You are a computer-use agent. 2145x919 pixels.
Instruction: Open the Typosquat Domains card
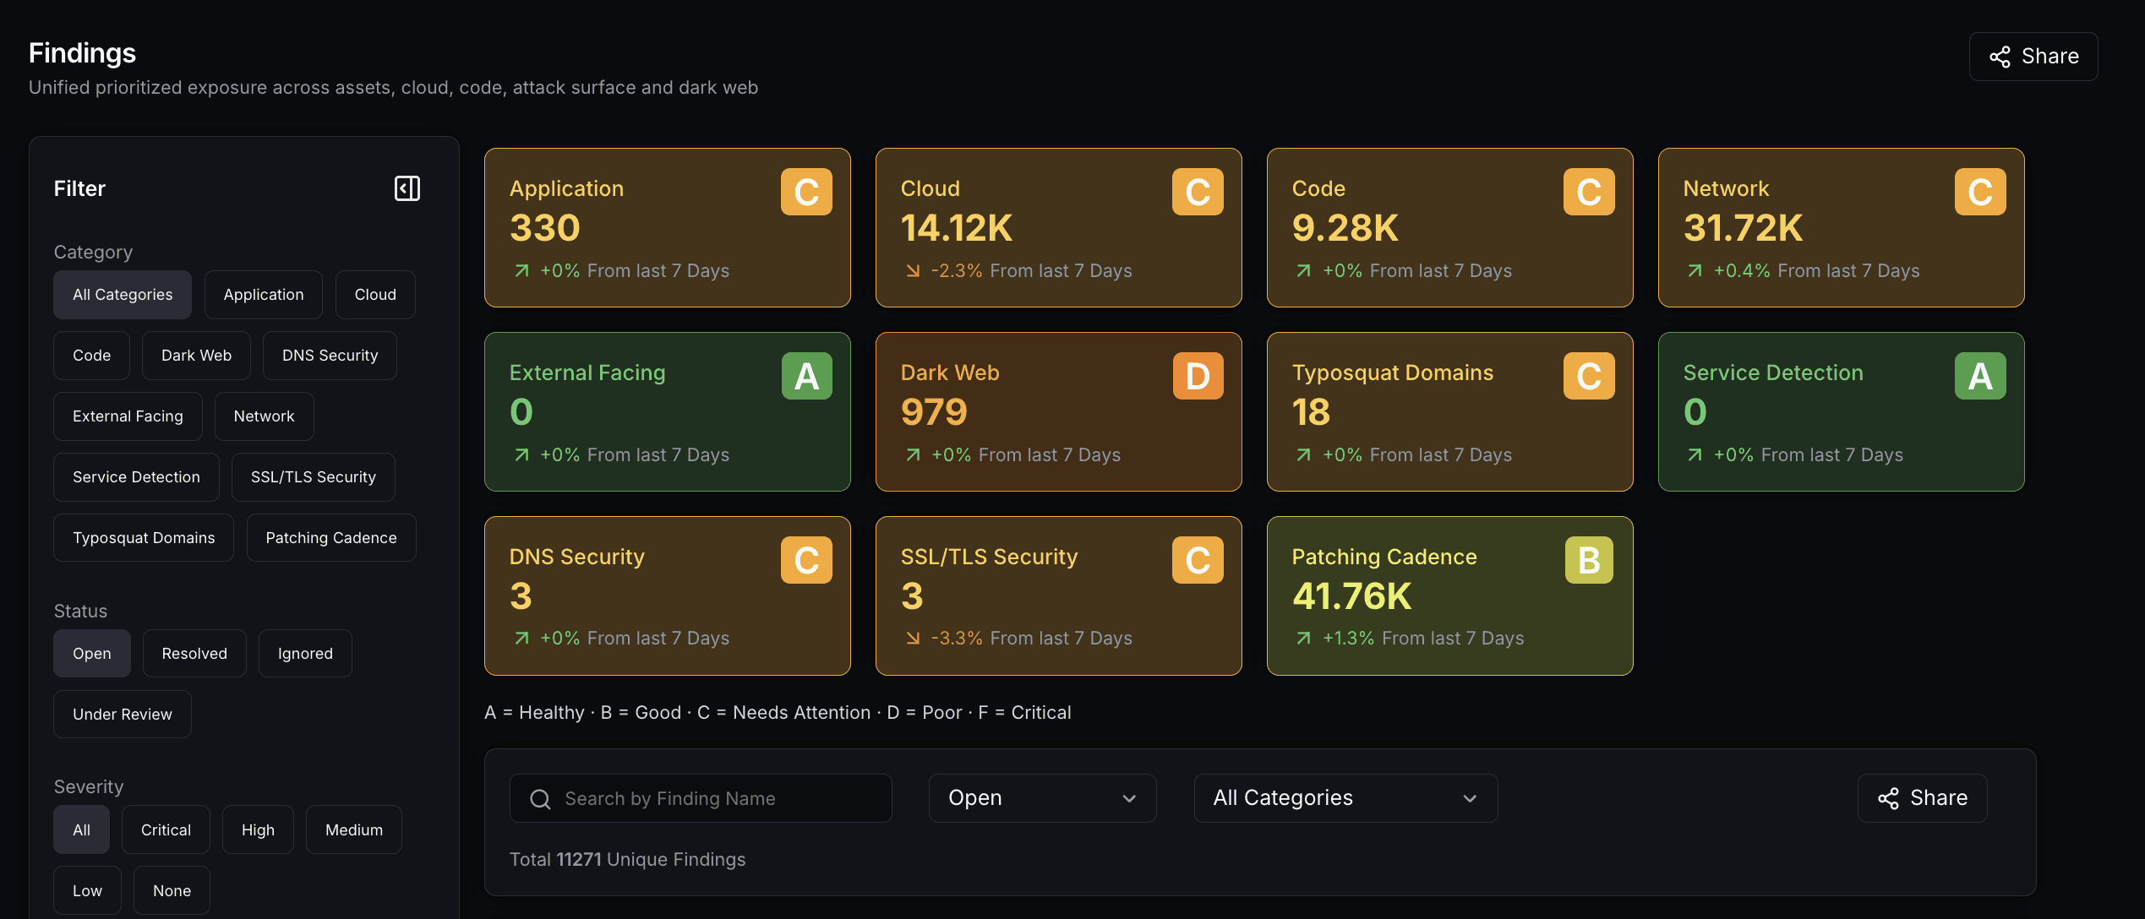pyautogui.click(x=1449, y=412)
